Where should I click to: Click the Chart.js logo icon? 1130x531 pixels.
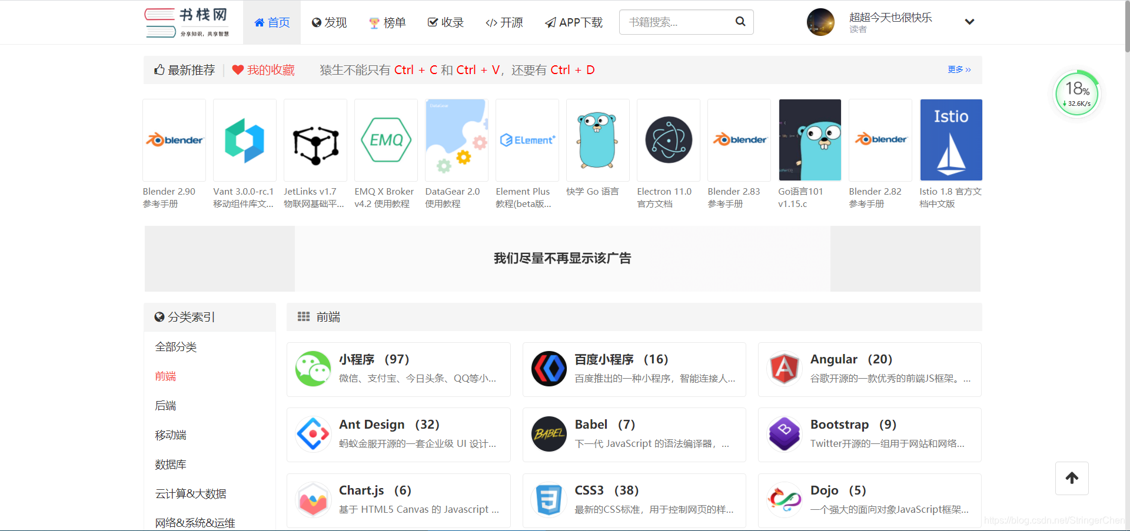click(x=313, y=500)
